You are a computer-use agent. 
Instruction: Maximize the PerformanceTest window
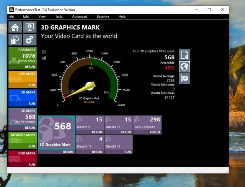pyautogui.click(x=209, y=10)
